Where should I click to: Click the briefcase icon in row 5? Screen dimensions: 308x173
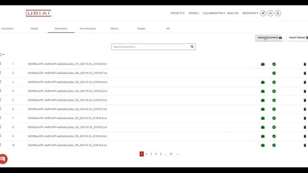coord(263,100)
